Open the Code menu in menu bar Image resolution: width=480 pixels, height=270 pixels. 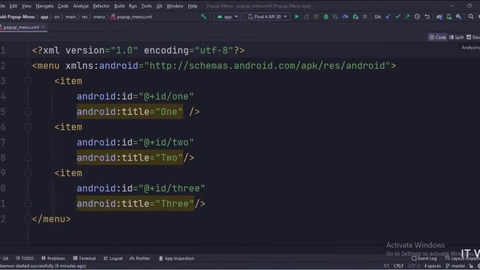(x=63, y=6)
